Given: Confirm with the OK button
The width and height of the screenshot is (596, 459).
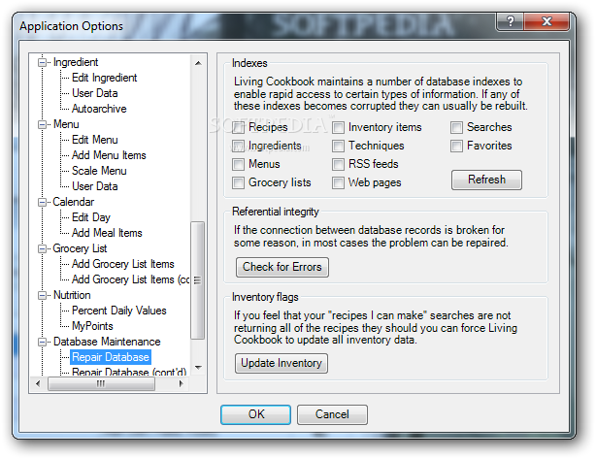Looking at the screenshot, I should click(256, 414).
